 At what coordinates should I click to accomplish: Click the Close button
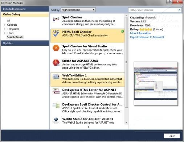[172, 136]
